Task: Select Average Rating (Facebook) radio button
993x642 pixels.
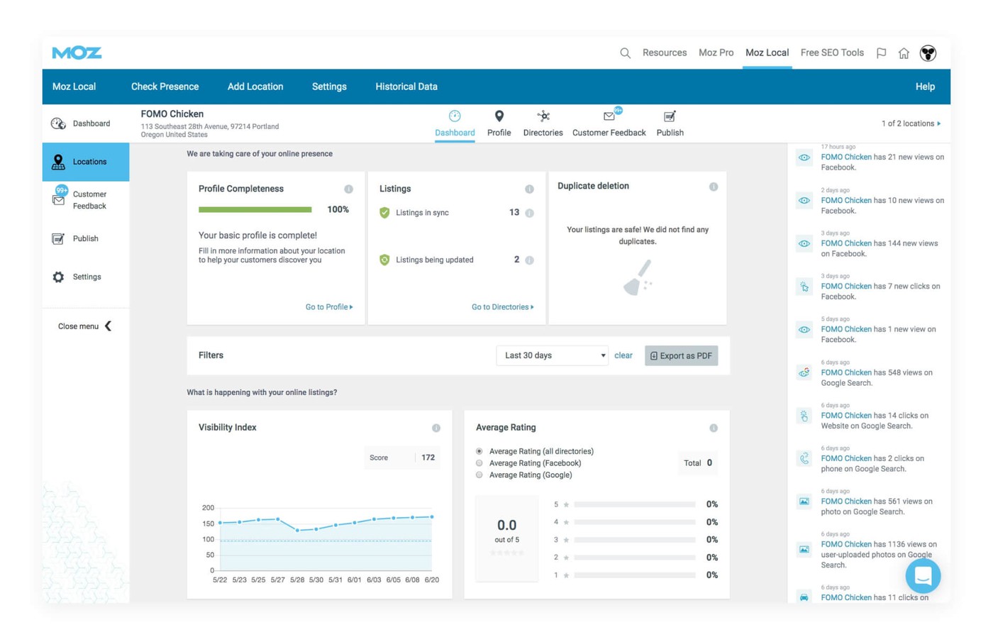Action: tap(479, 463)
